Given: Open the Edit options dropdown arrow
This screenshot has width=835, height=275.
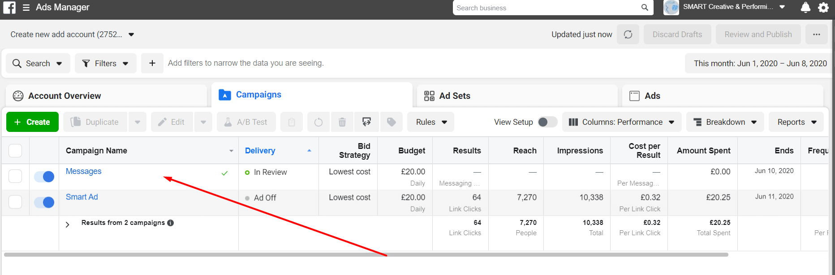Looking at the screenshot, I should point(203,122).
